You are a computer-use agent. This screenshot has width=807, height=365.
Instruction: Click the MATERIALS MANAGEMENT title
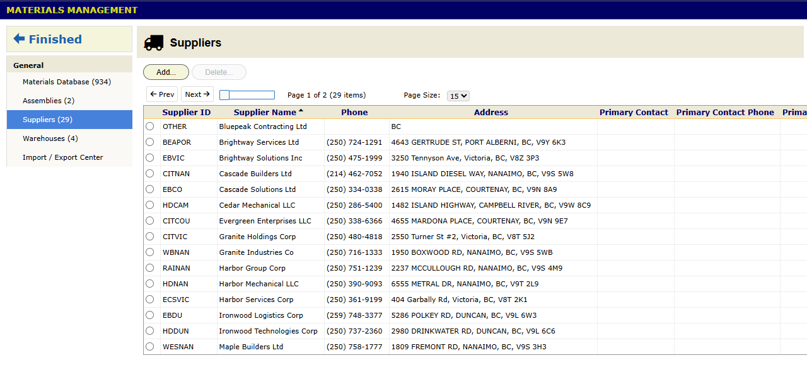72,10
